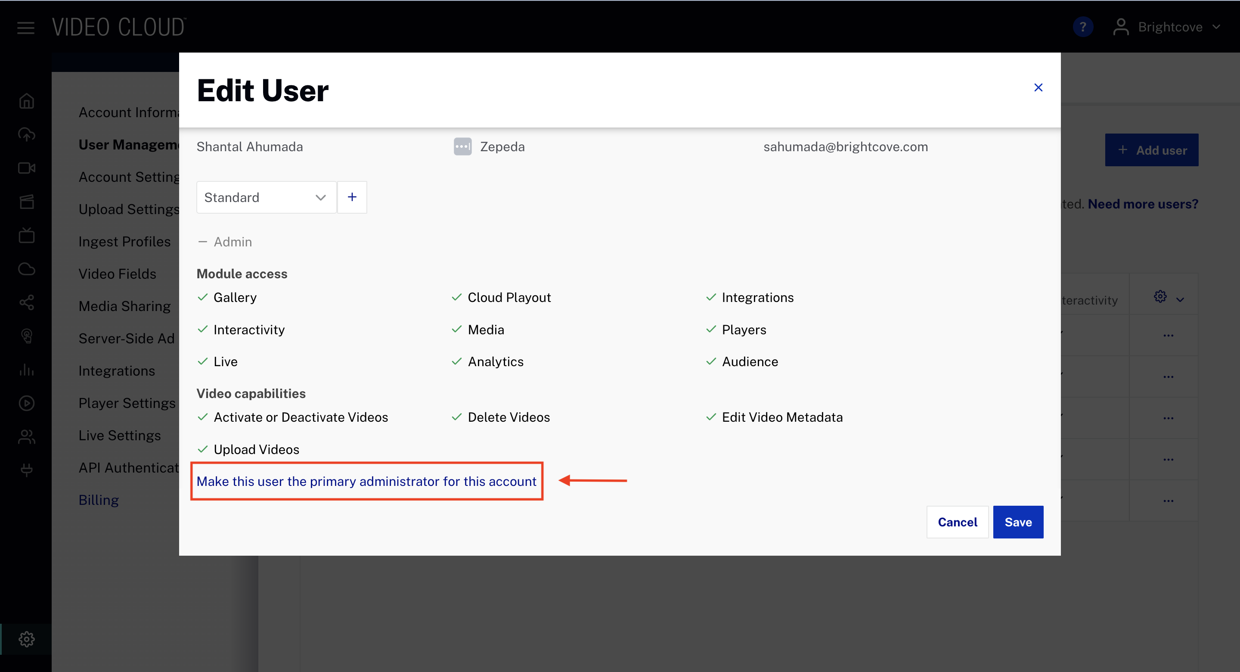This screenshot has width=1240, height=672.
Task: Toggle Edit Video Metadata capability check
Action: (x=711, y=417)
